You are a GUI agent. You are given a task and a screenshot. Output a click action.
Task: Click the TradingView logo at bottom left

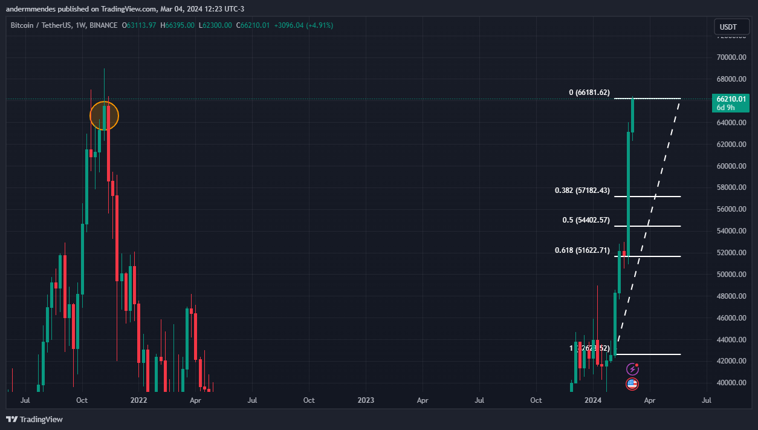pyautogui.click(x=34, y=419)
